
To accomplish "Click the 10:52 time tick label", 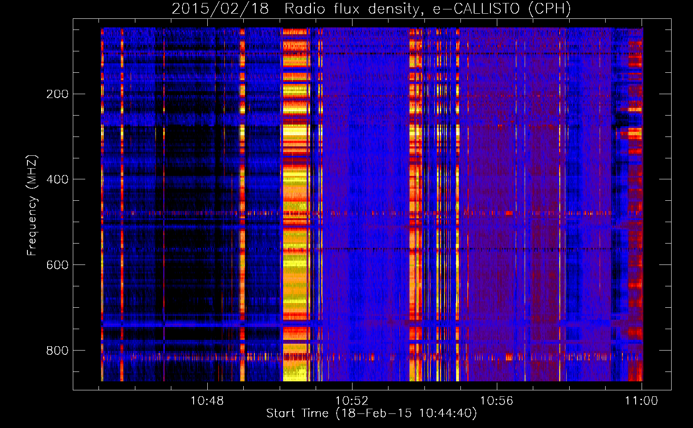I will click(x=352, y=401).
